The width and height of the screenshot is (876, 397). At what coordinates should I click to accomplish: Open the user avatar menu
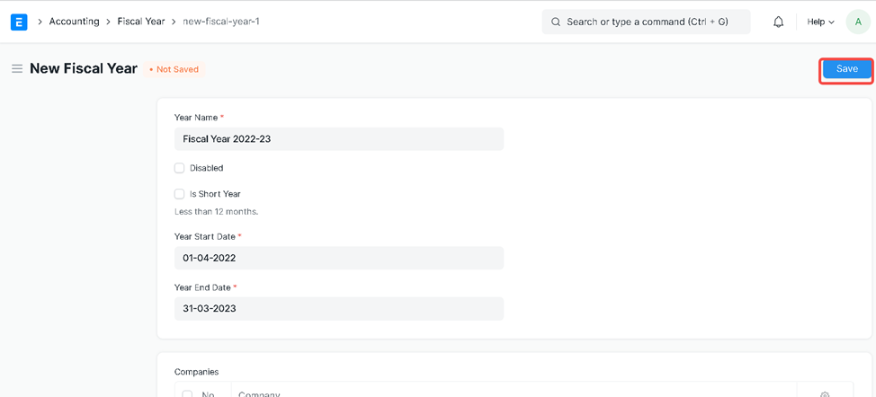tap(857, 22)
